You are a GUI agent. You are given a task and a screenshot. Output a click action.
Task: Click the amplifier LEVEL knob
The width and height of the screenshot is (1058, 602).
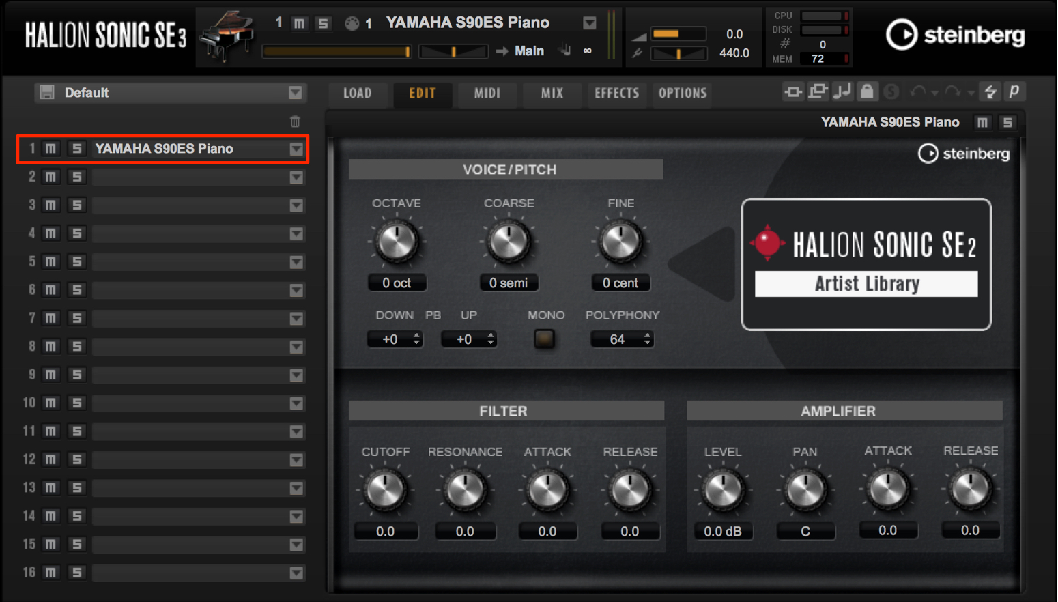coord(723,490)
